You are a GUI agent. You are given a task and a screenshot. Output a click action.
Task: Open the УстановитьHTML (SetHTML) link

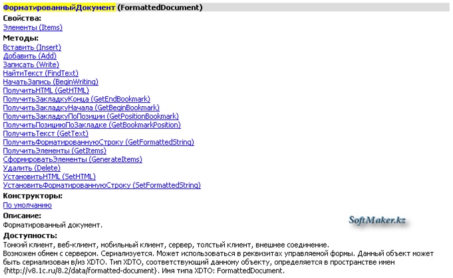point(49,176)
